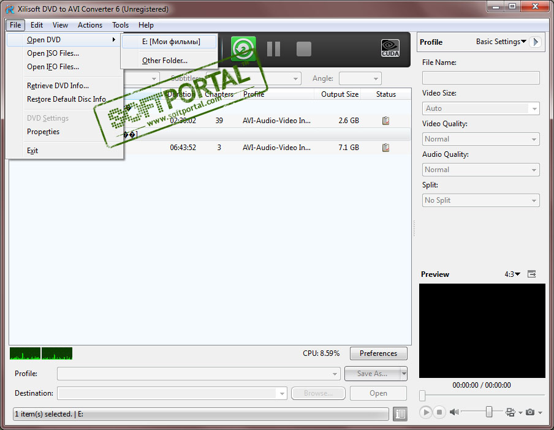Image resolution: width=554 pixels, height=430 pixels.
Task: Open the Actions menu
Action: 90,25
